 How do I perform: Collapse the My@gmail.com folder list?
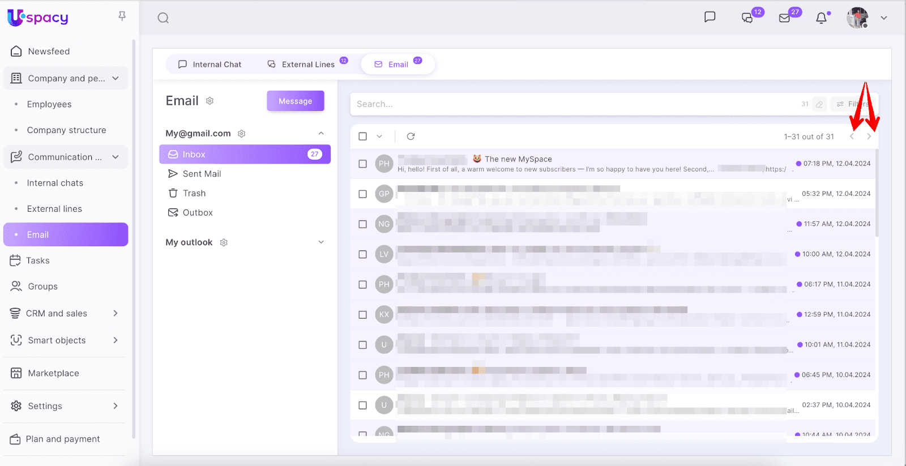click(321, 134)
